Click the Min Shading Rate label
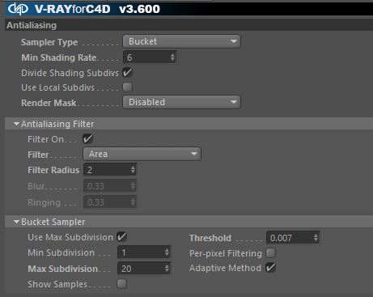This screenshot has height=297, width=373. coord(59,57)
